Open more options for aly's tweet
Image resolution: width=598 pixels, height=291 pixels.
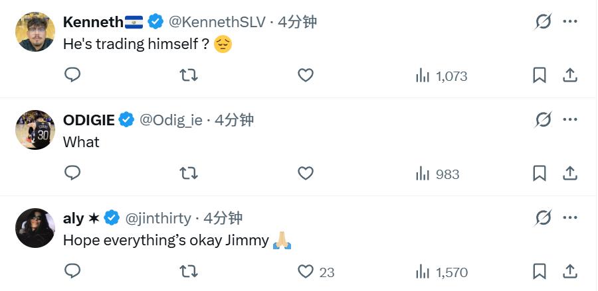570,217
